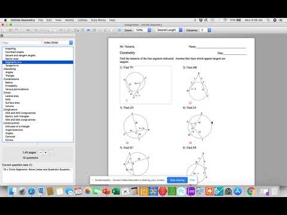
Task: Select the Versus permutations topic
Action: tap(17, 89)
